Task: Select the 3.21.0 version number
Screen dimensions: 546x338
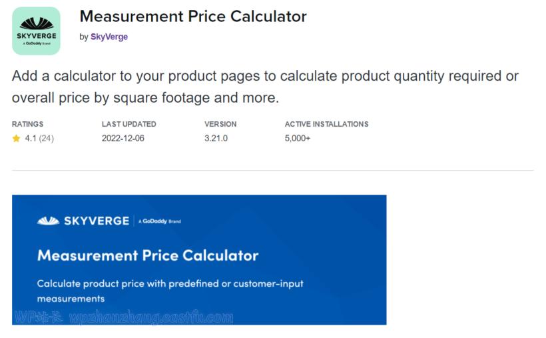Action: pos(216,139)
